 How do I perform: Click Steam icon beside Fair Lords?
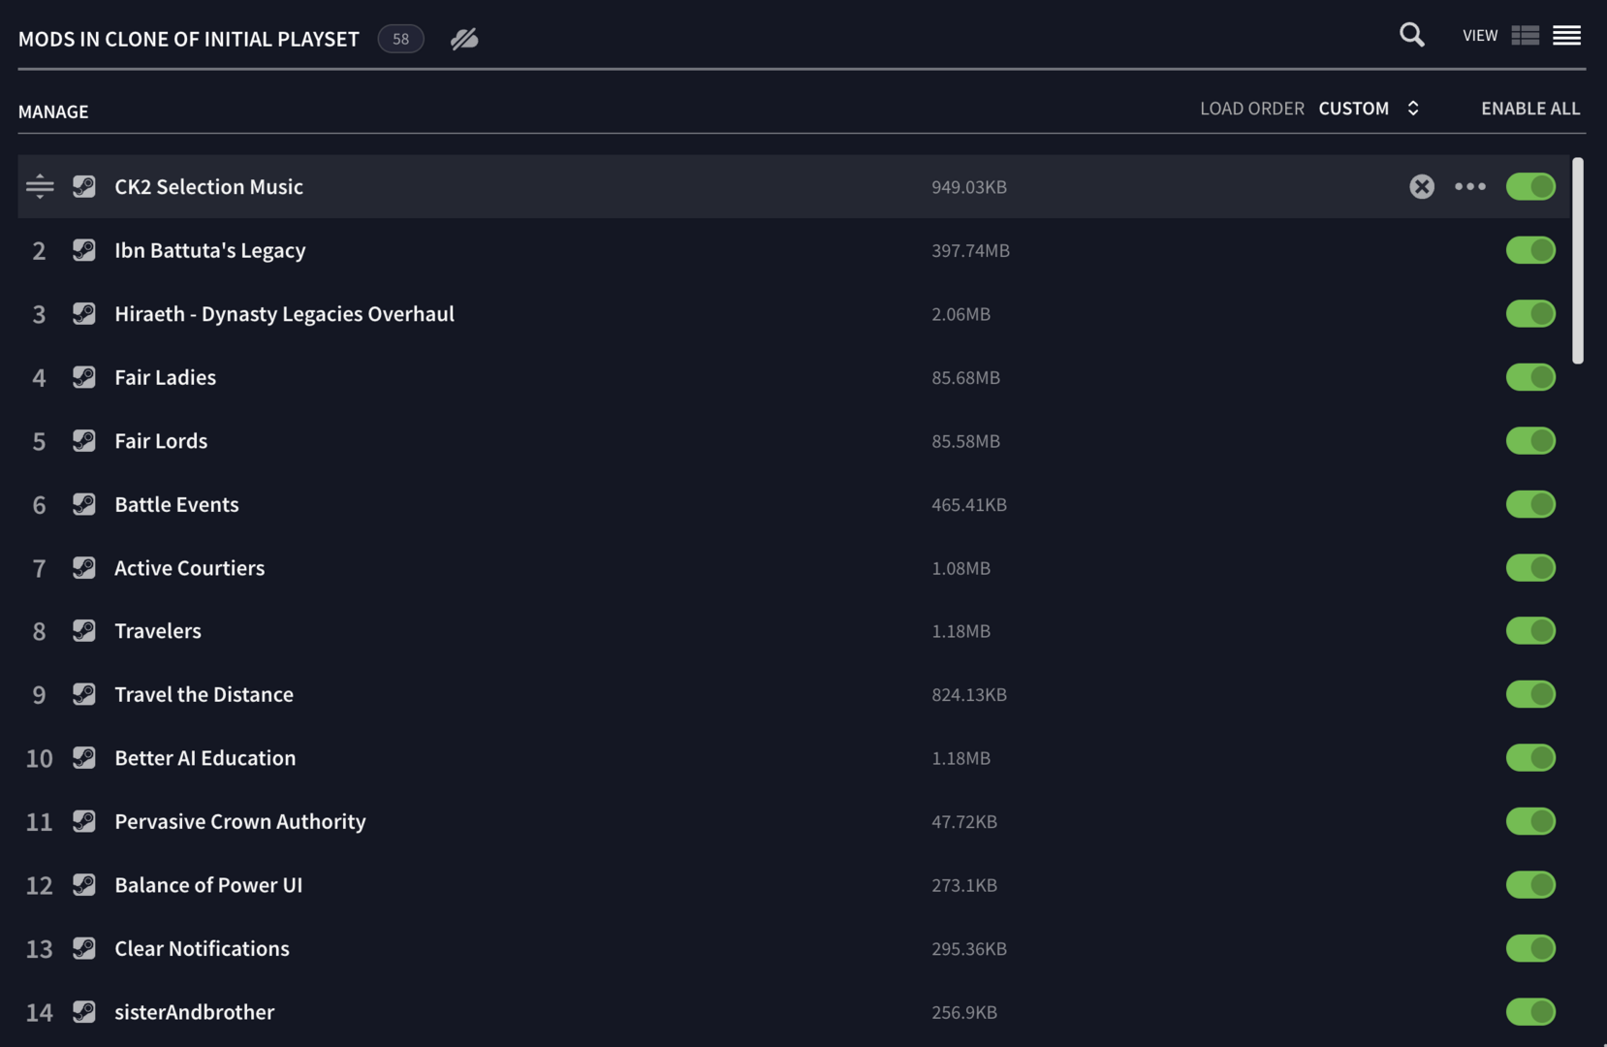click(x=84, y=440)
